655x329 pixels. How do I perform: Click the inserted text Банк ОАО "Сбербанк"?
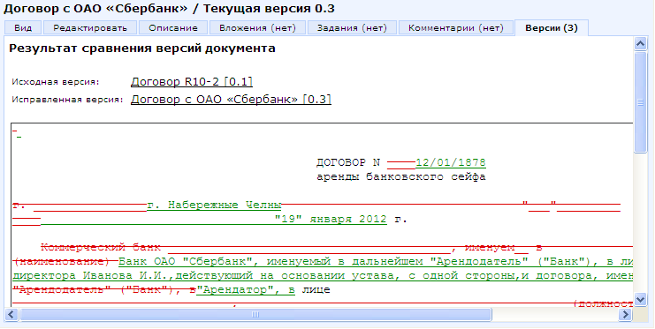coord(187,262)
